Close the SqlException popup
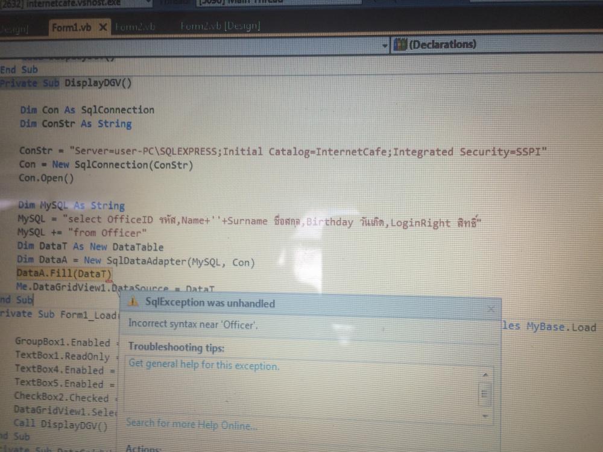 491,309
